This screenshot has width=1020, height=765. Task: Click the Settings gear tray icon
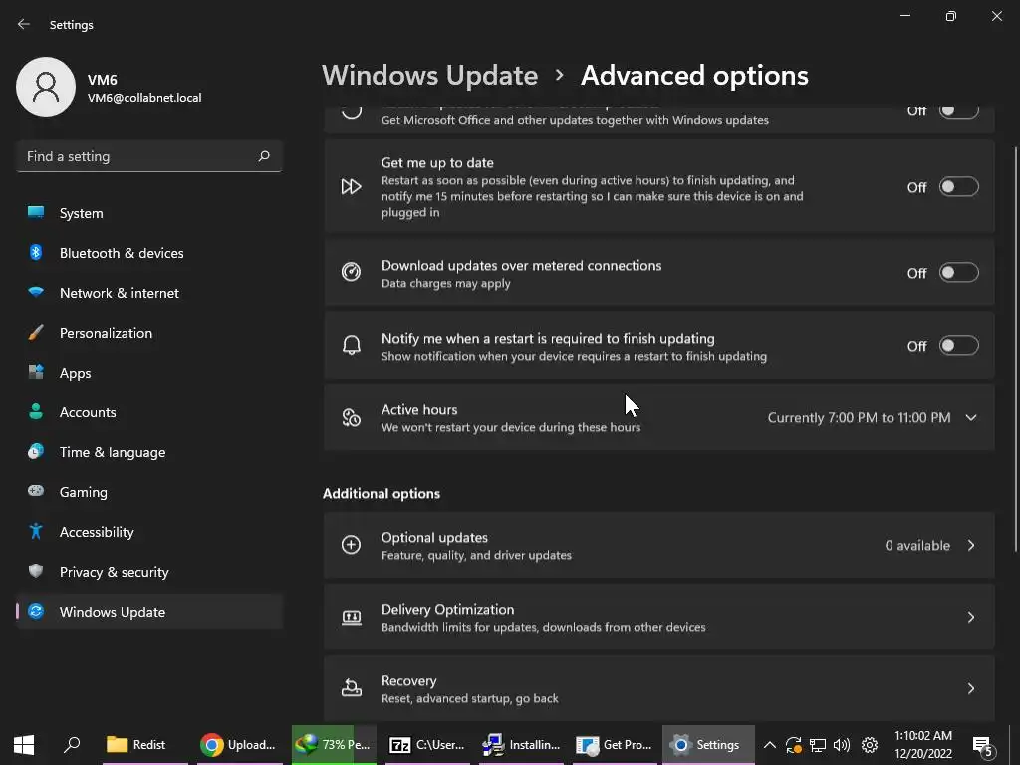pyautogui.click(x=869, y=745)
